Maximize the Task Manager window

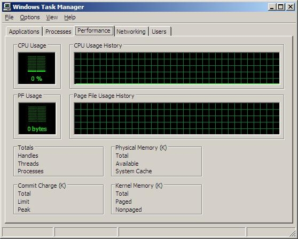tap(281, 7)
